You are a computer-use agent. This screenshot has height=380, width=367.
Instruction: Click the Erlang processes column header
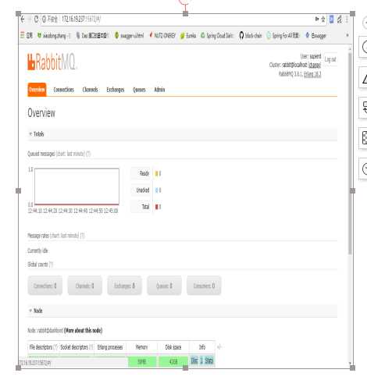coord(110,347)
